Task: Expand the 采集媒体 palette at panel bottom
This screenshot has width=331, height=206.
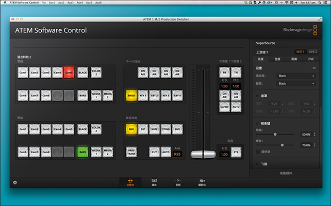Action: point(286,173)
